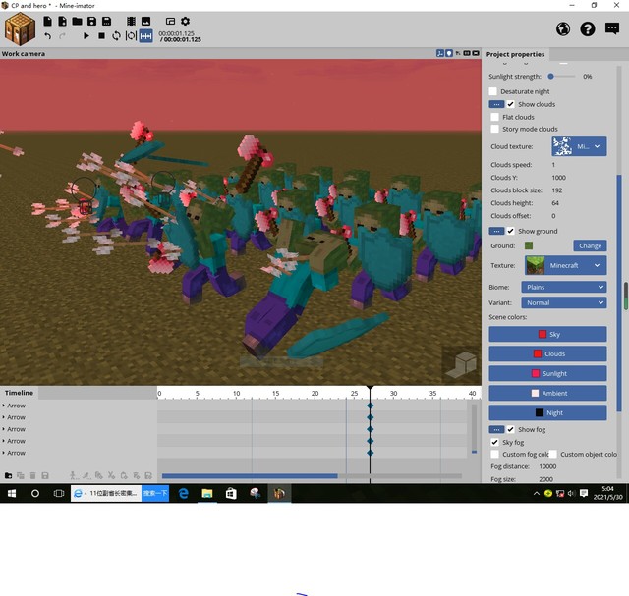The width and height of the screenshot is (629, 596).
Task: Open the ground Texture Minecraft dropdown
Action: (566, 265)
